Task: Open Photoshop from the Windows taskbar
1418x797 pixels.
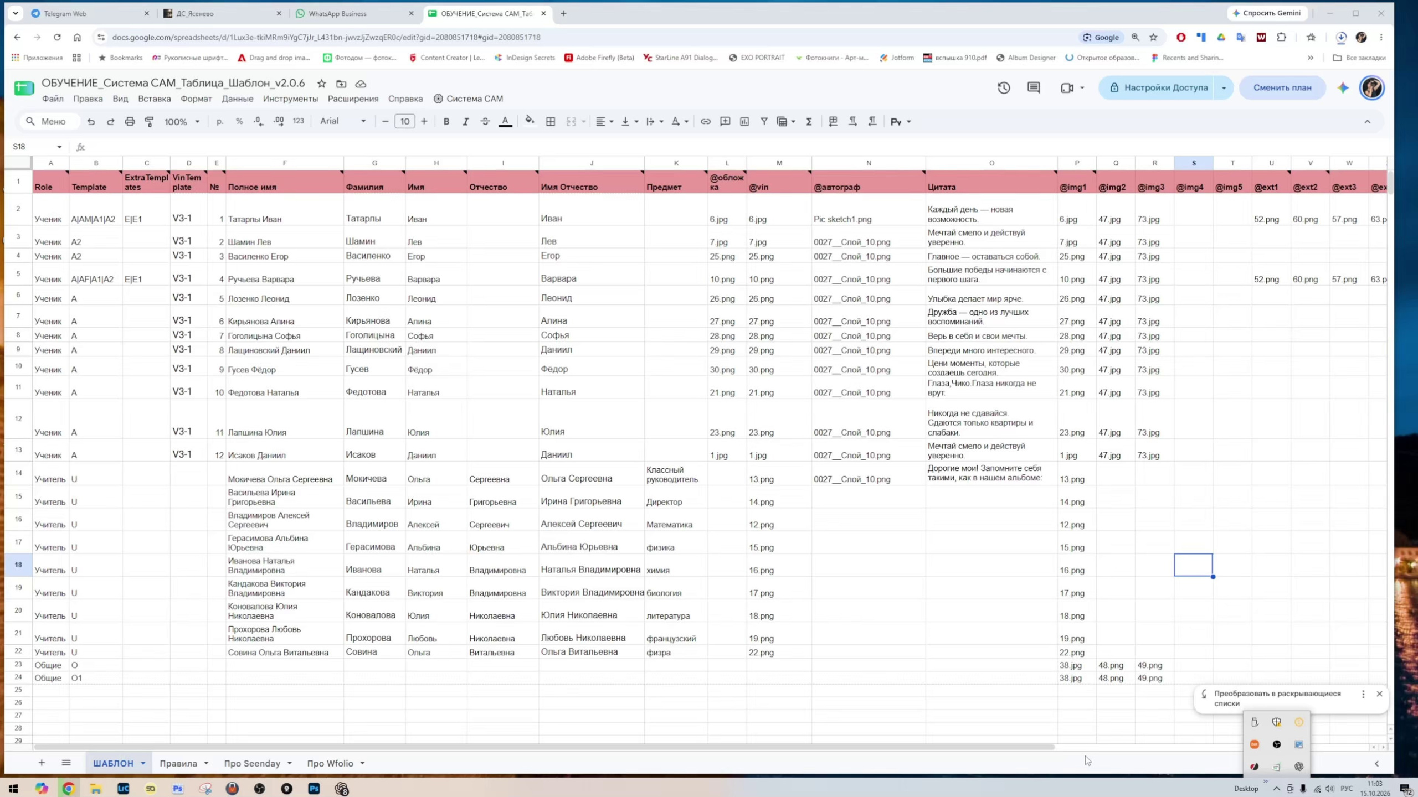Action: coord(314,788)
